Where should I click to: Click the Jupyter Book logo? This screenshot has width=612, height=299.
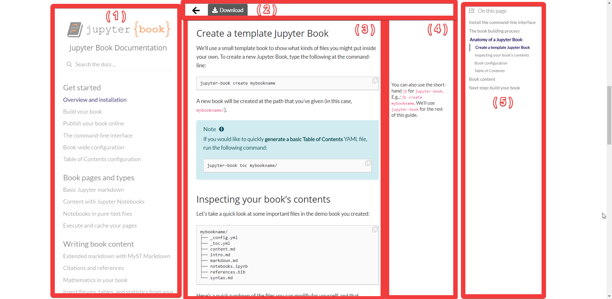tap(119, 29)
